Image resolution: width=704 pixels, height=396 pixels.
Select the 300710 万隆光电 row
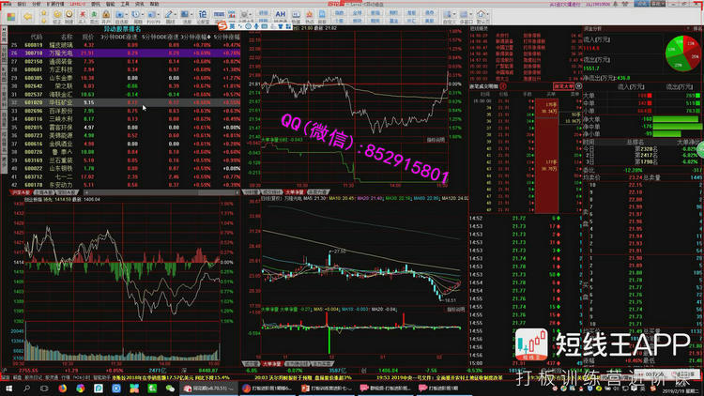point(56,53)
